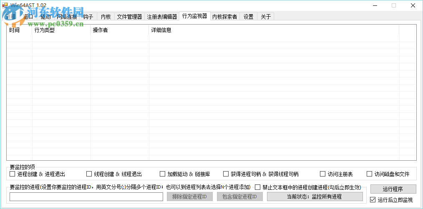Click the 时间 column header
The width and height of the screenshot is (423, 209).
pos(20,30)
